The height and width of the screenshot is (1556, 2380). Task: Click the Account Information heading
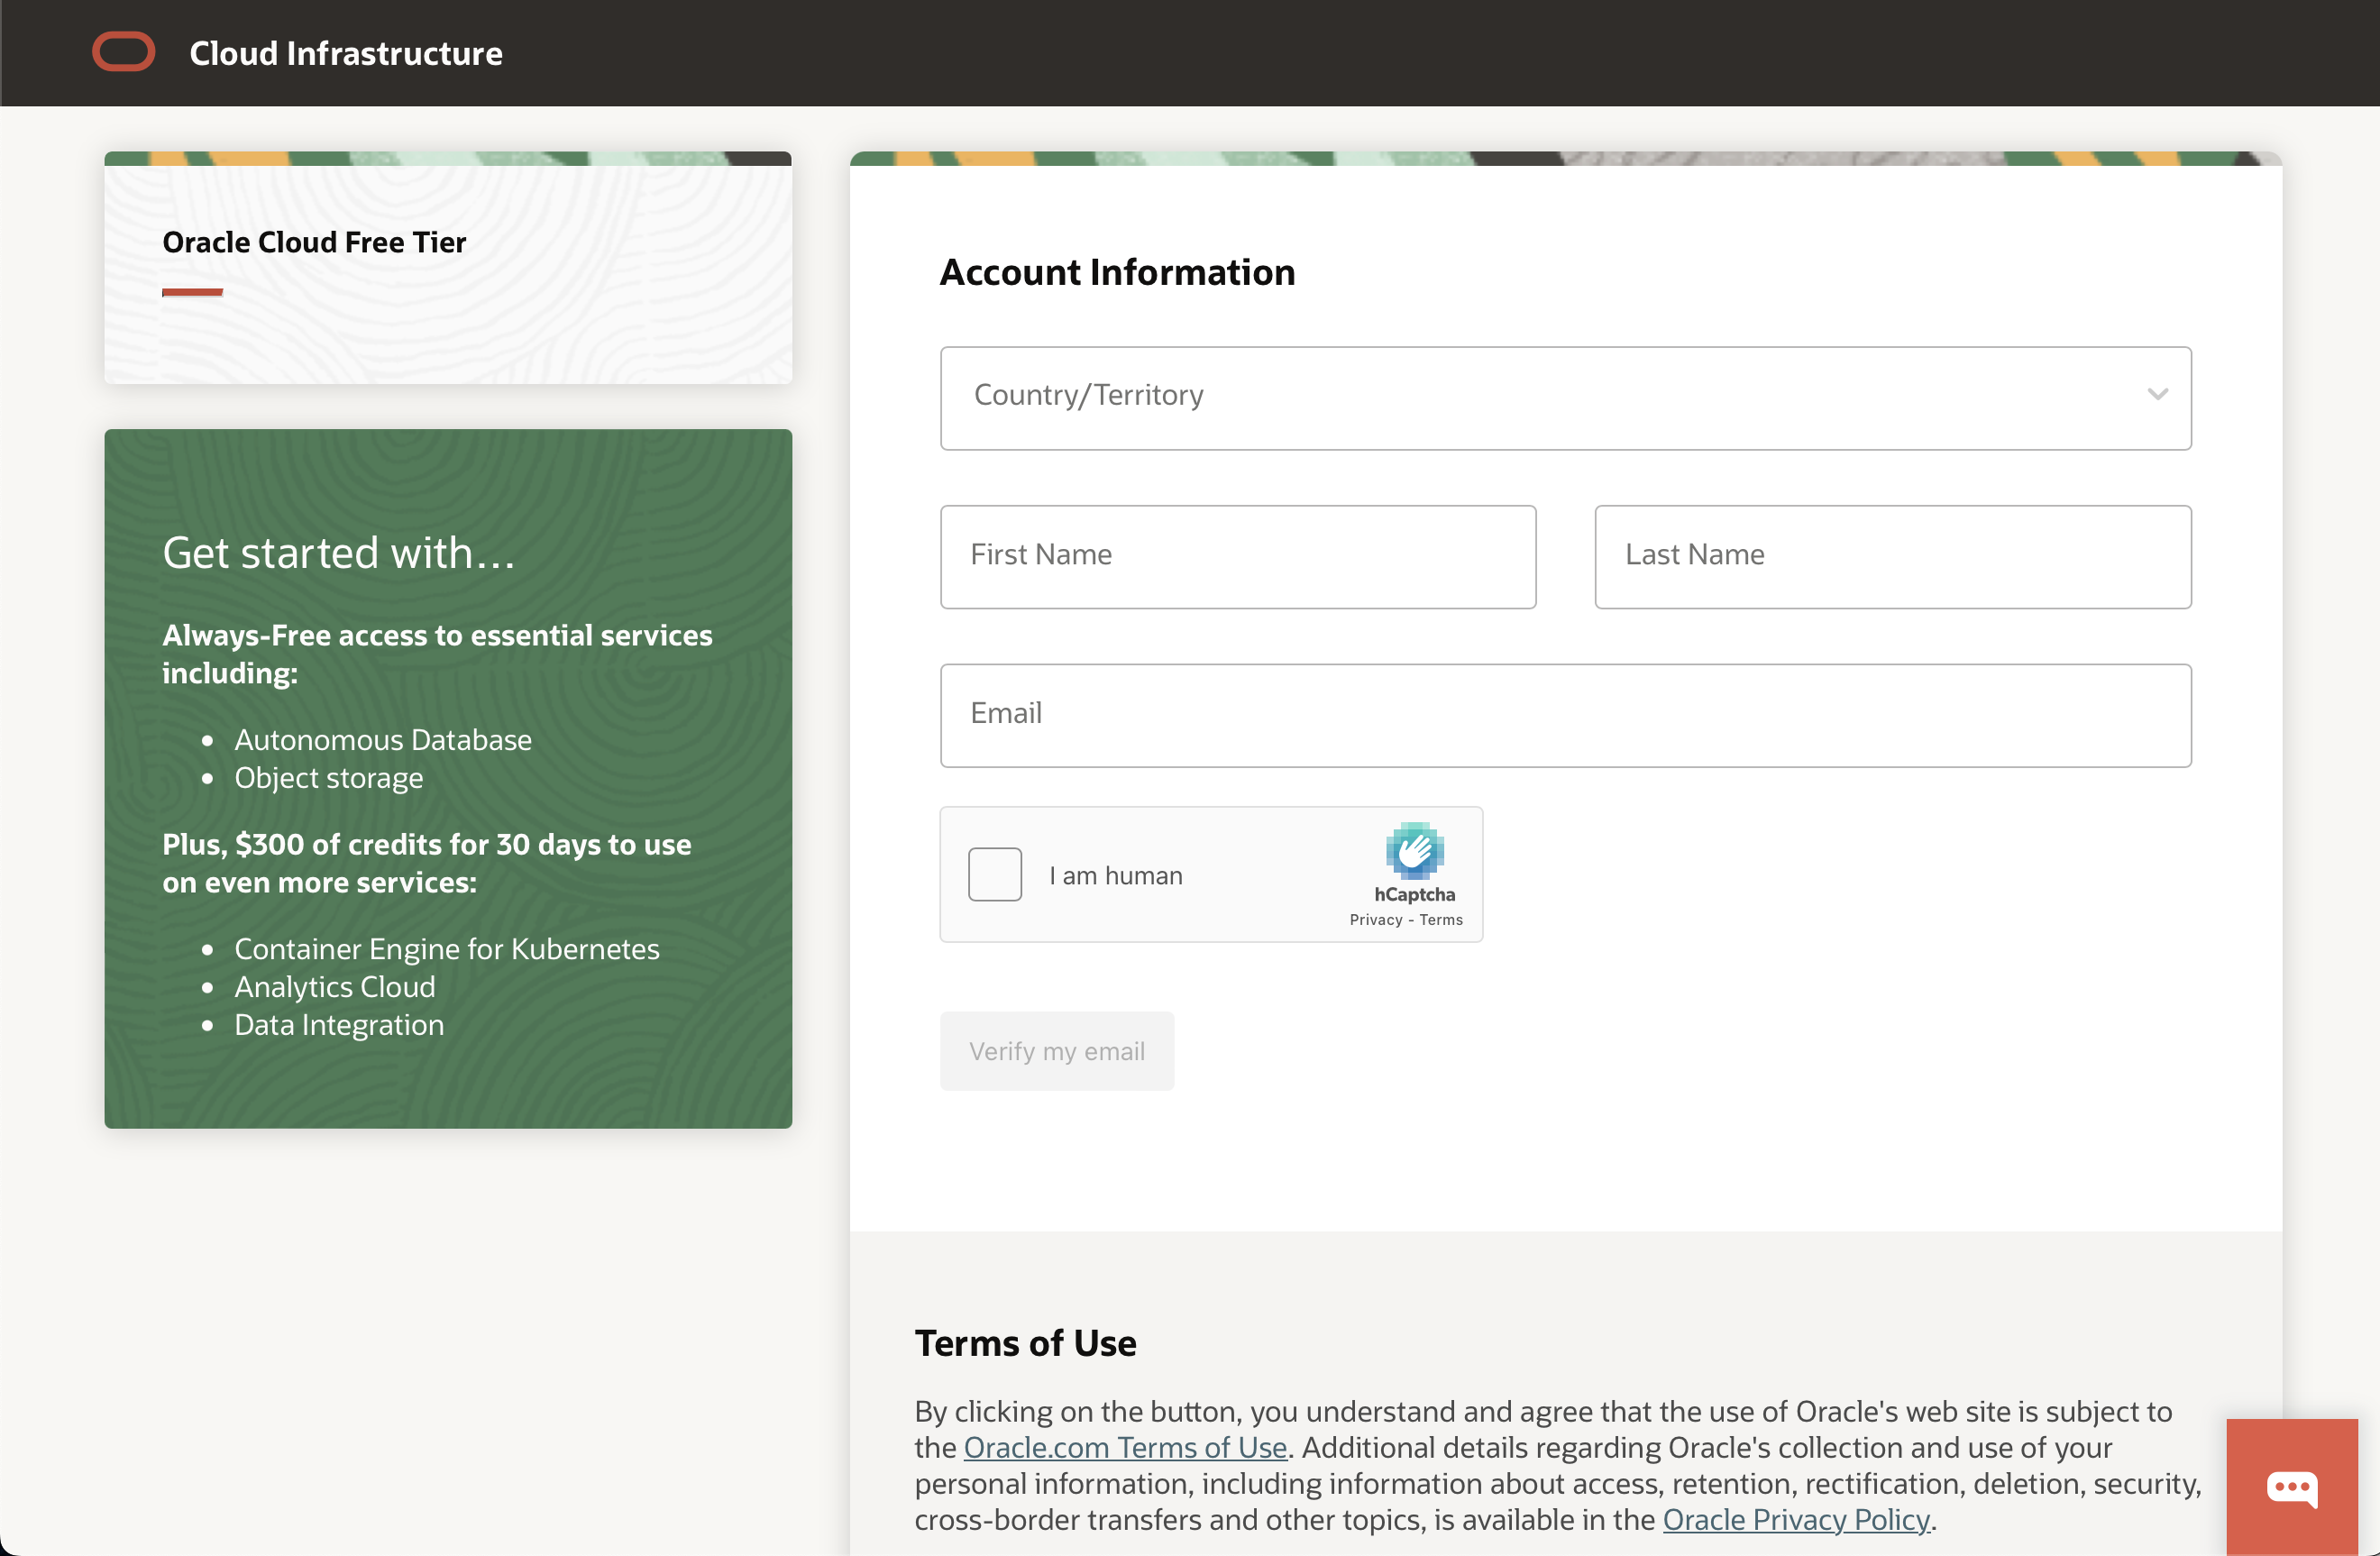click(1117, 272)
